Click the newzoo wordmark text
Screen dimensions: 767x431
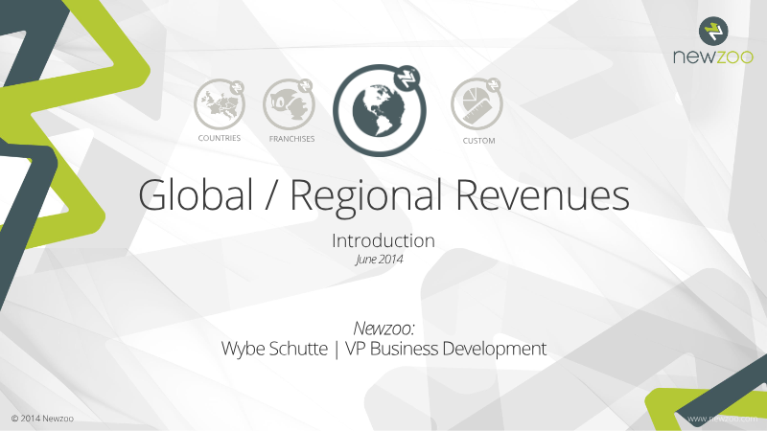[713, 57]
